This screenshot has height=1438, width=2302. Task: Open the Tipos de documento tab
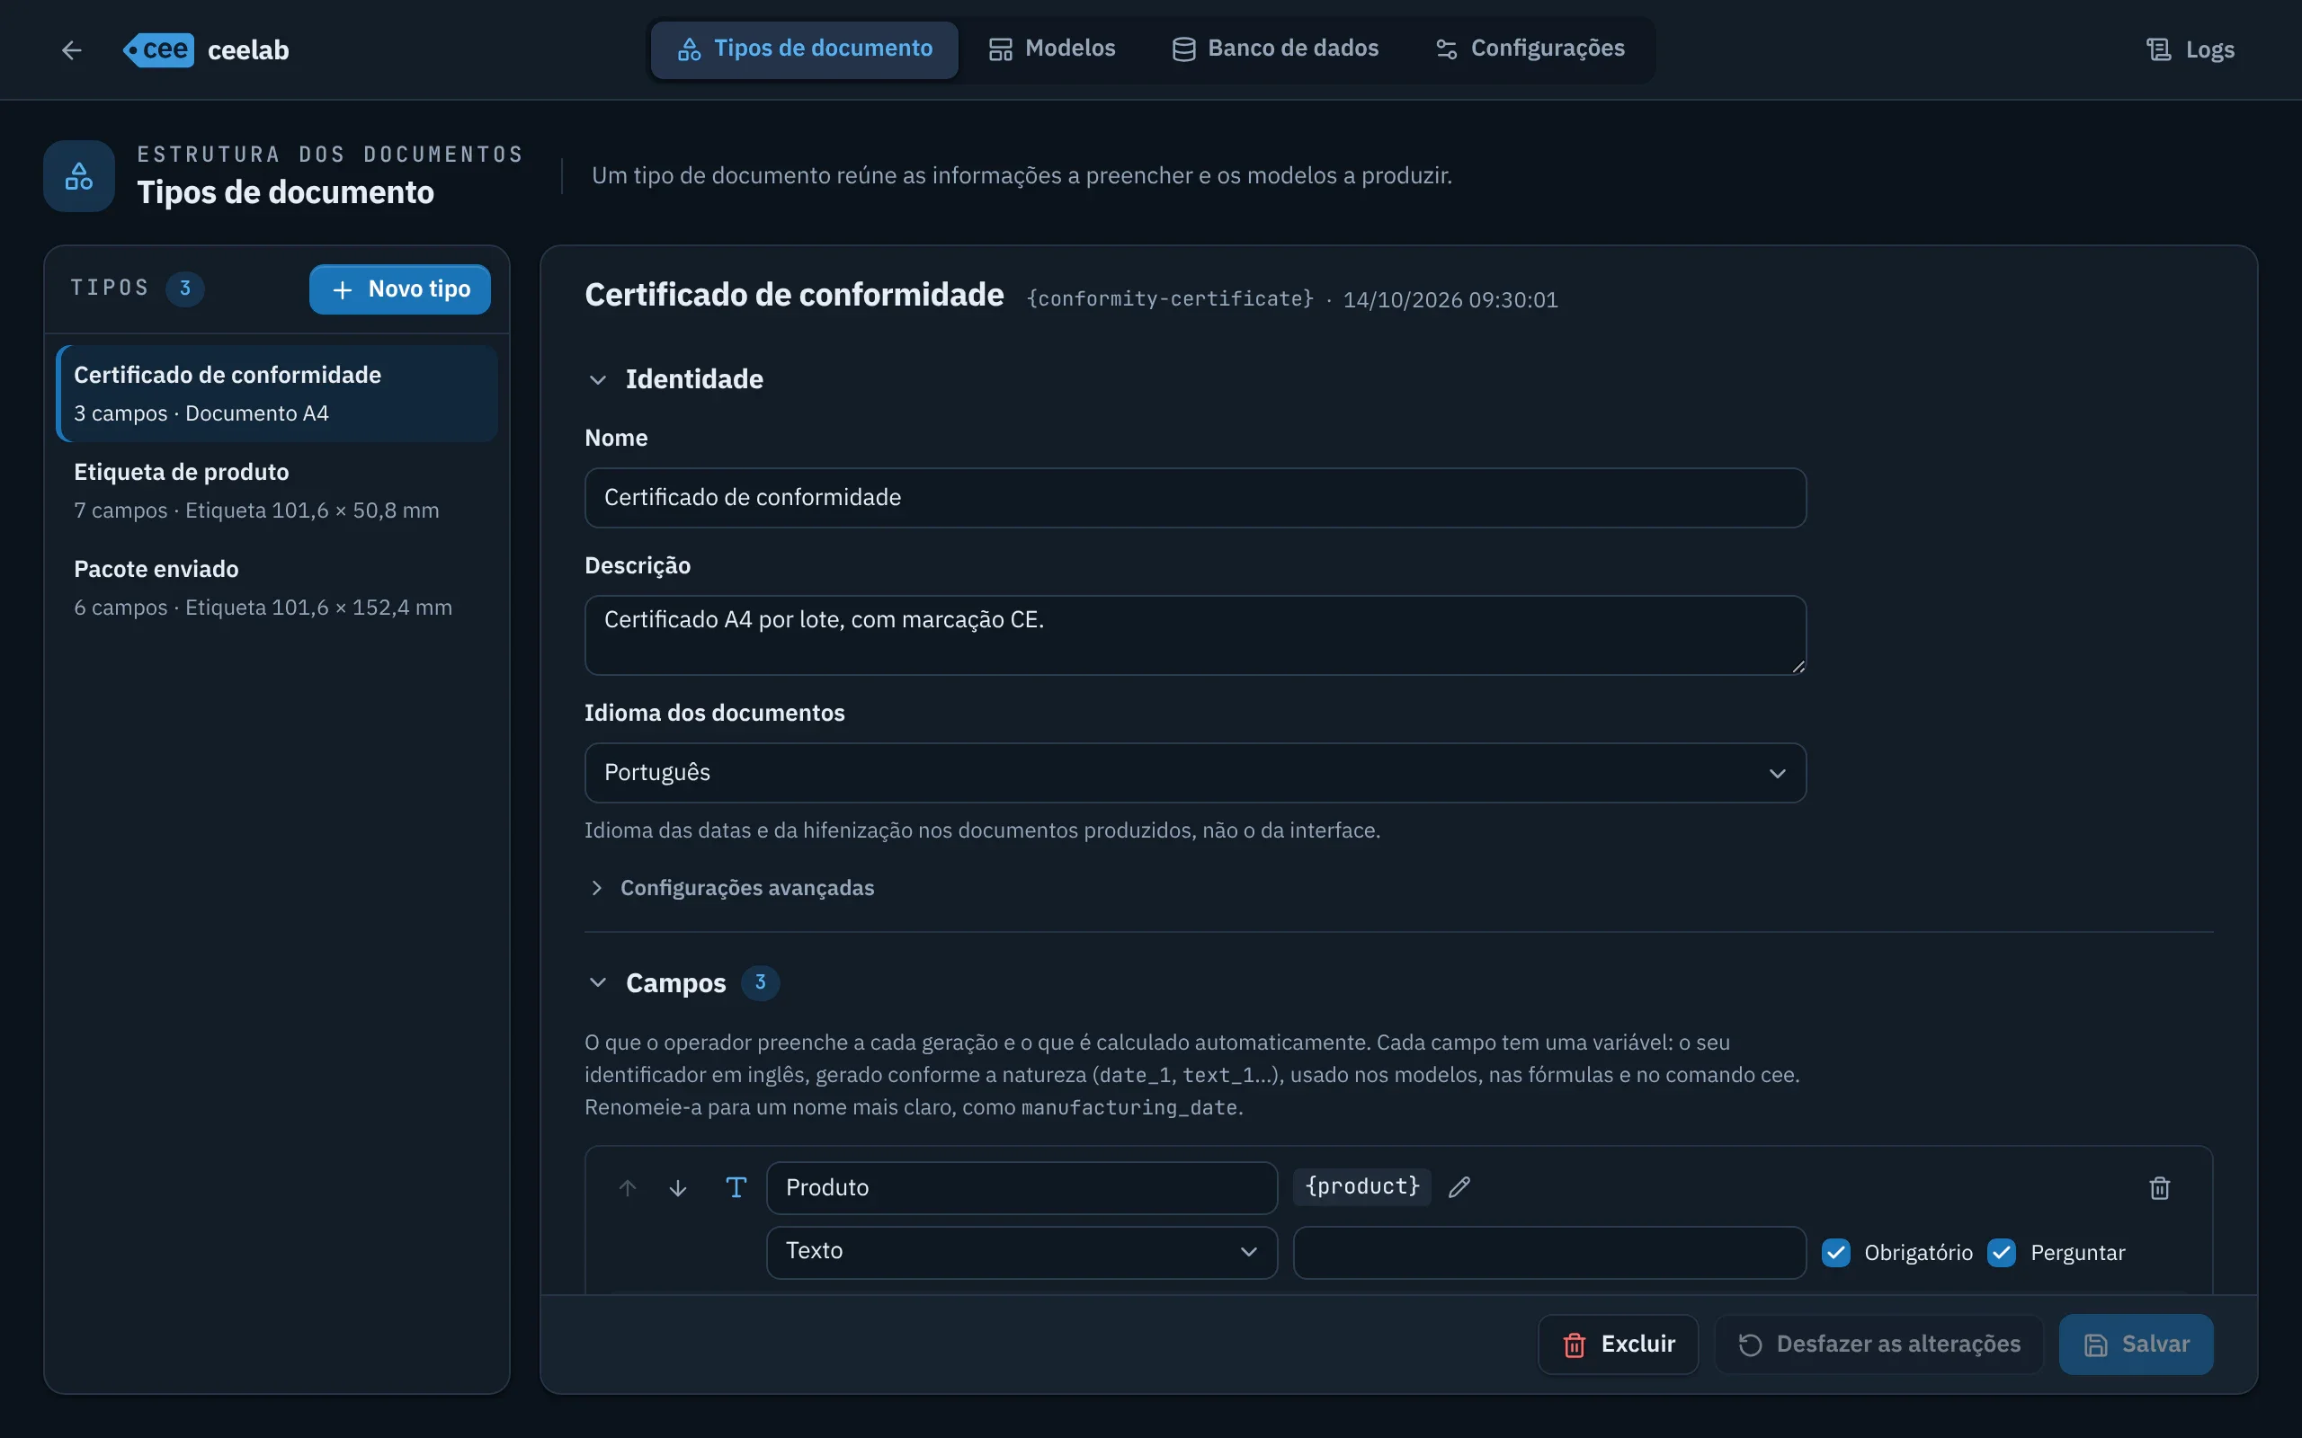click(805, 49)
